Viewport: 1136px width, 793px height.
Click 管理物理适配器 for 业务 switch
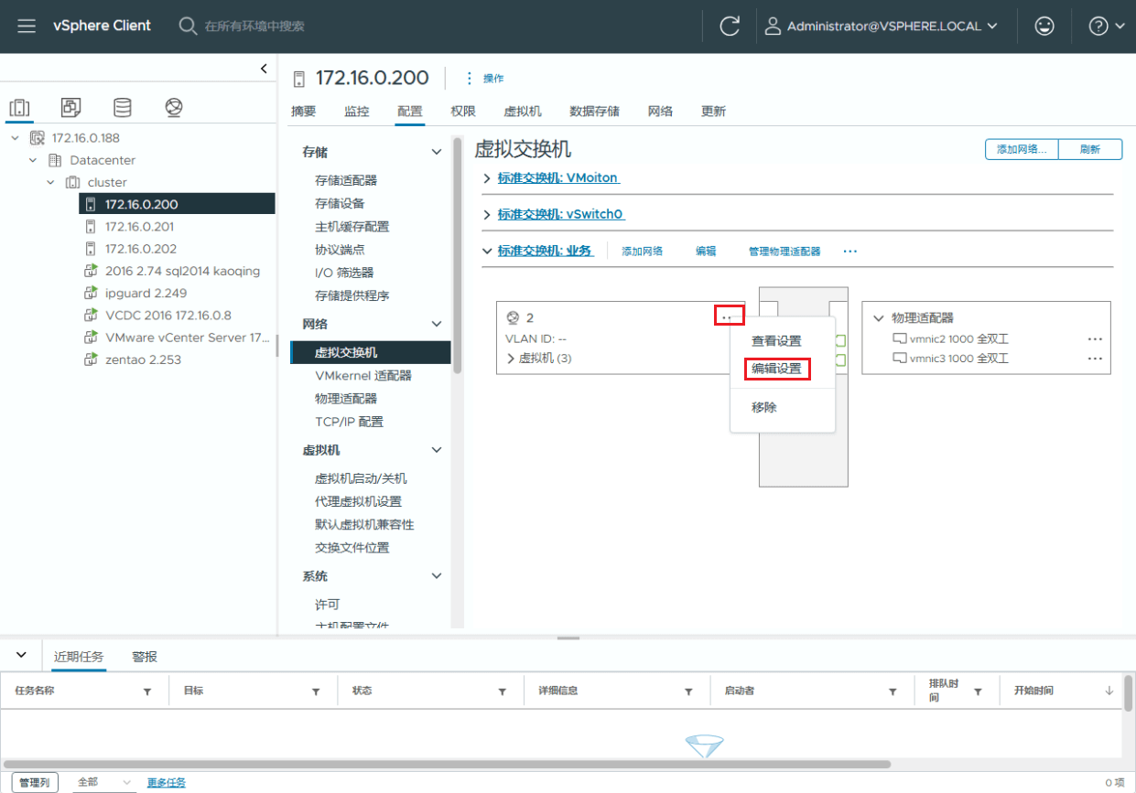784,252
